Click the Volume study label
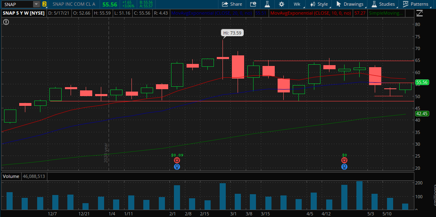 11,176
